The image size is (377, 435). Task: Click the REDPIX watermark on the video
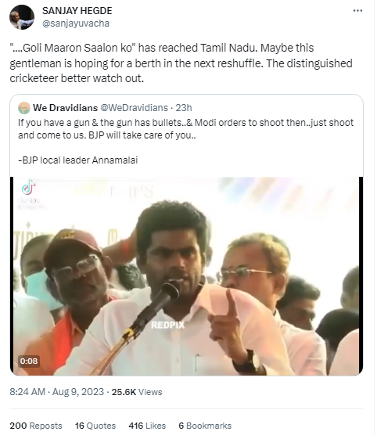[167, 325]
